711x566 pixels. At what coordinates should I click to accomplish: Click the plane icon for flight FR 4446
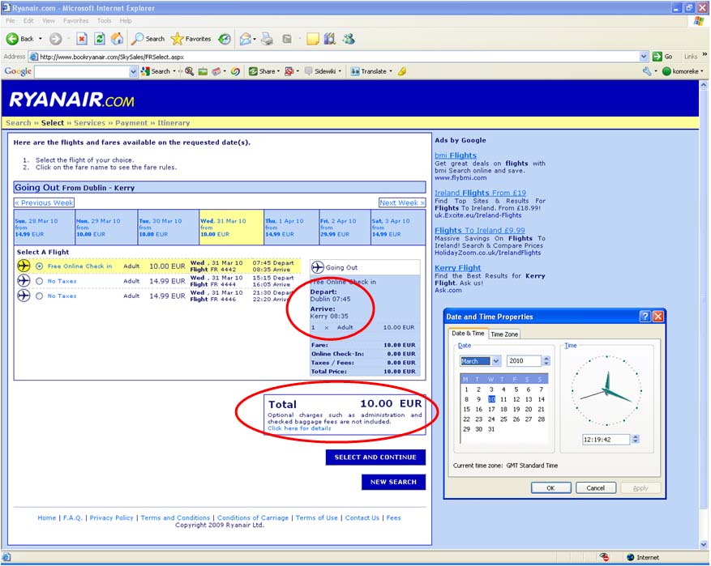[24, 296]
